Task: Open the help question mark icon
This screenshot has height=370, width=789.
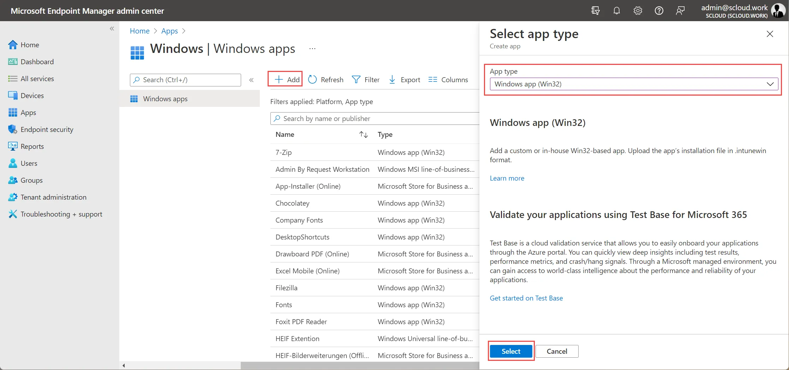Action: (659, 11)
